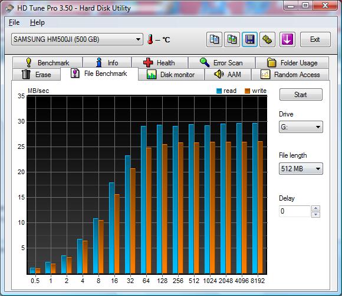342x296 pixels.
Task: Click the copy text to clipboard icon
Action: [214, 39]
